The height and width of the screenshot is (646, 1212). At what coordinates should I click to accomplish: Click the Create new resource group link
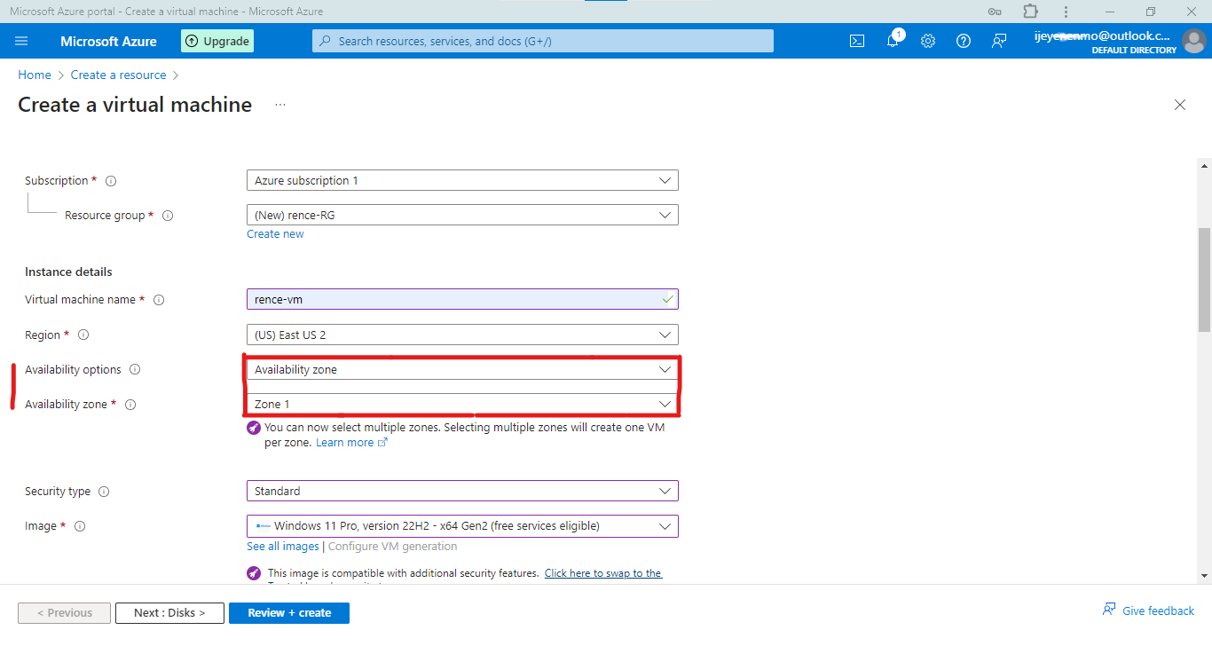coord(275,234)
